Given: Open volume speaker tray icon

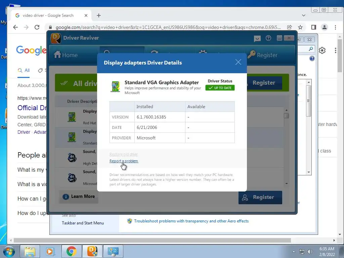Looking at the screenshot, I should point(310,252).
